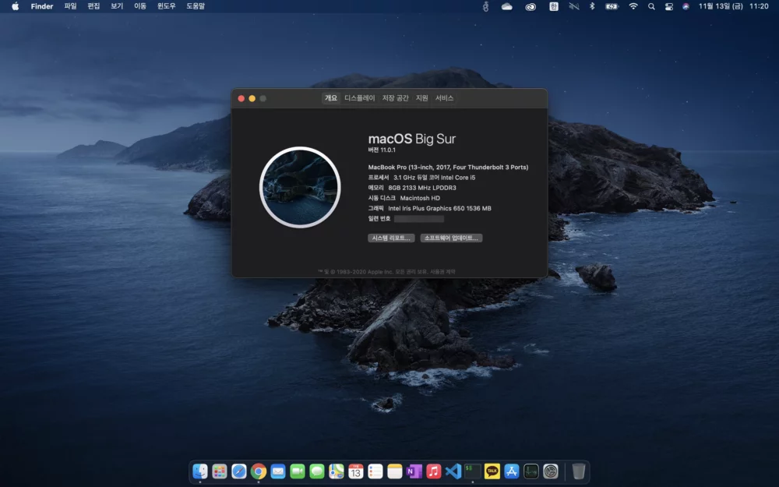779x487 pixels.
Task: Open the Notes app in the dock
Action: coord(394,471)
